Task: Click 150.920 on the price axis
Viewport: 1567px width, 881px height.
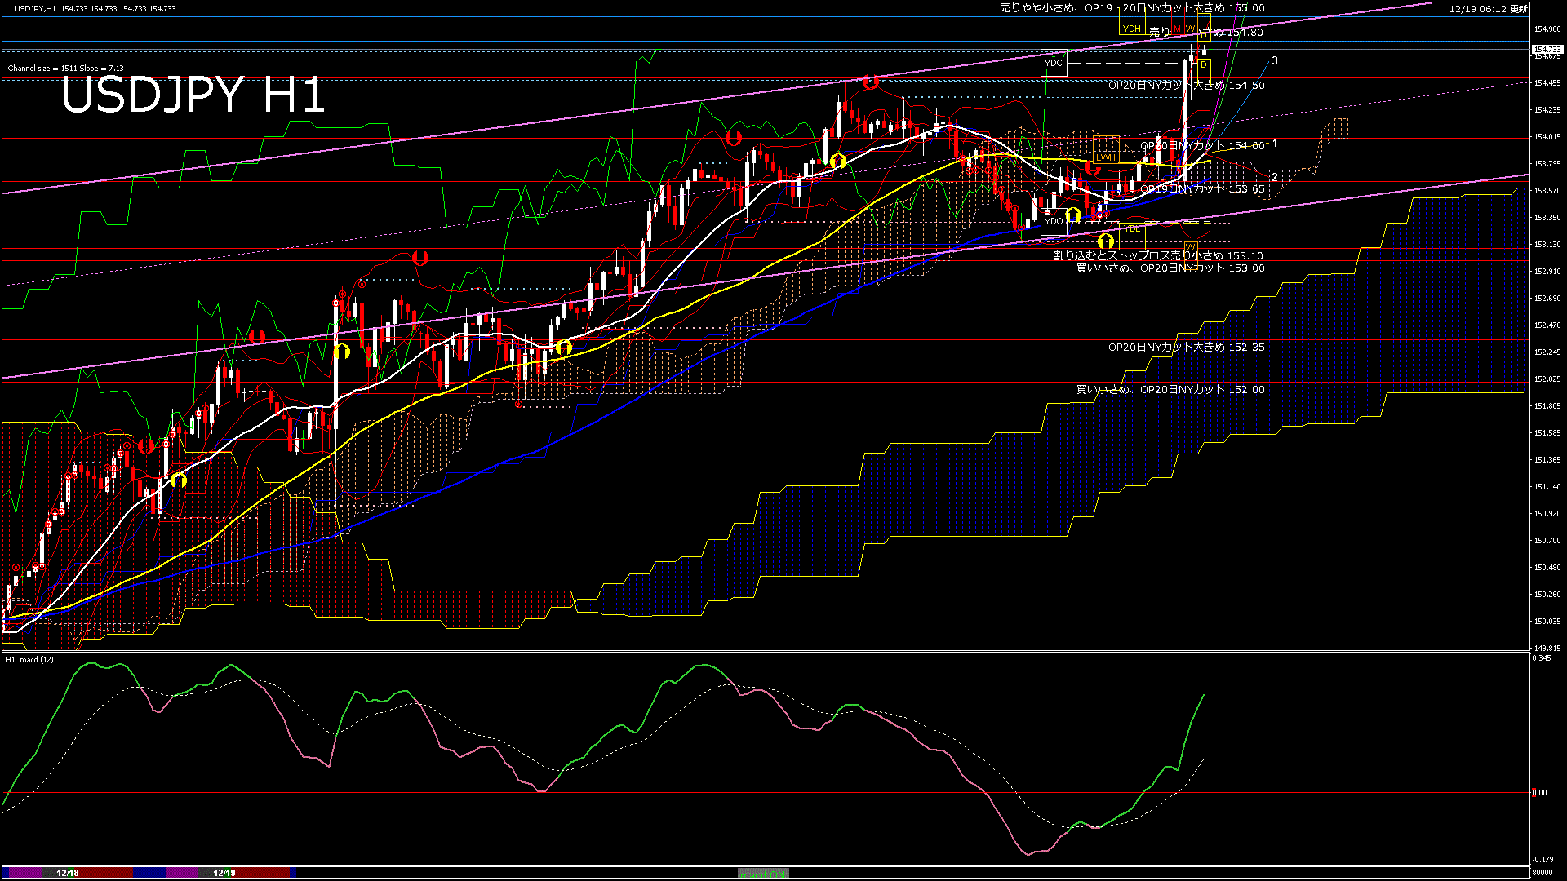Action: tap(1547, 513)
